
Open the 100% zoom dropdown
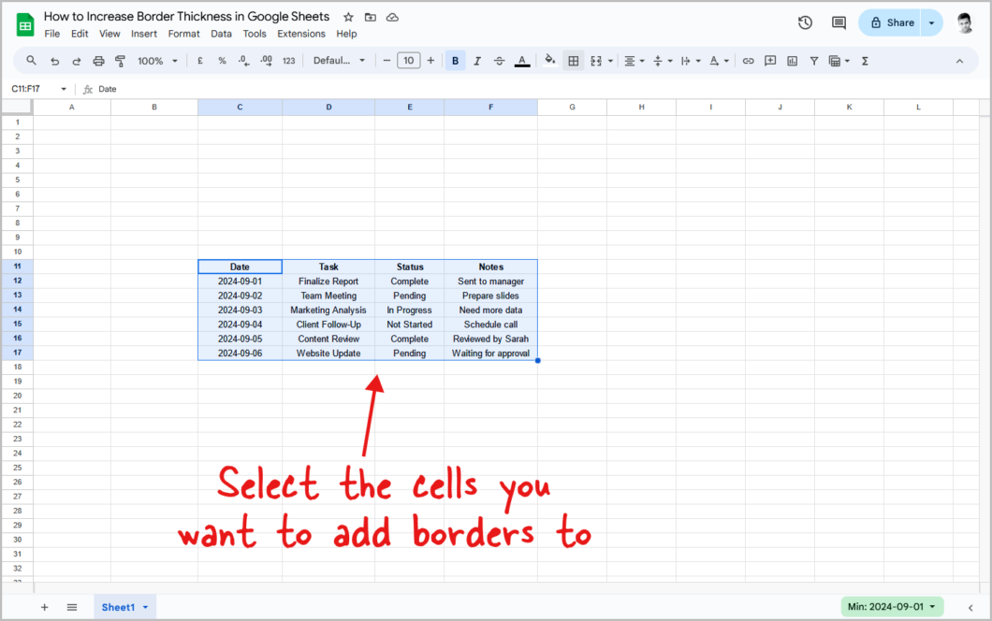pyautogui.click(x=157, y=61)
